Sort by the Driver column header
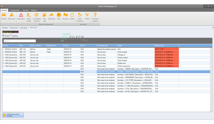Viewport: 214px width, 124px height. coord(88,46)
